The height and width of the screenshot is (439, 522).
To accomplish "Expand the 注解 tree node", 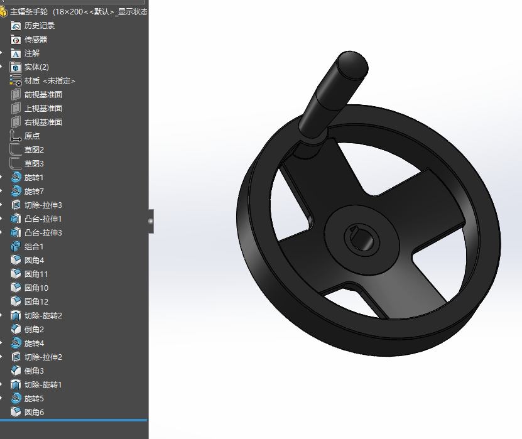I will coord(1,53).
